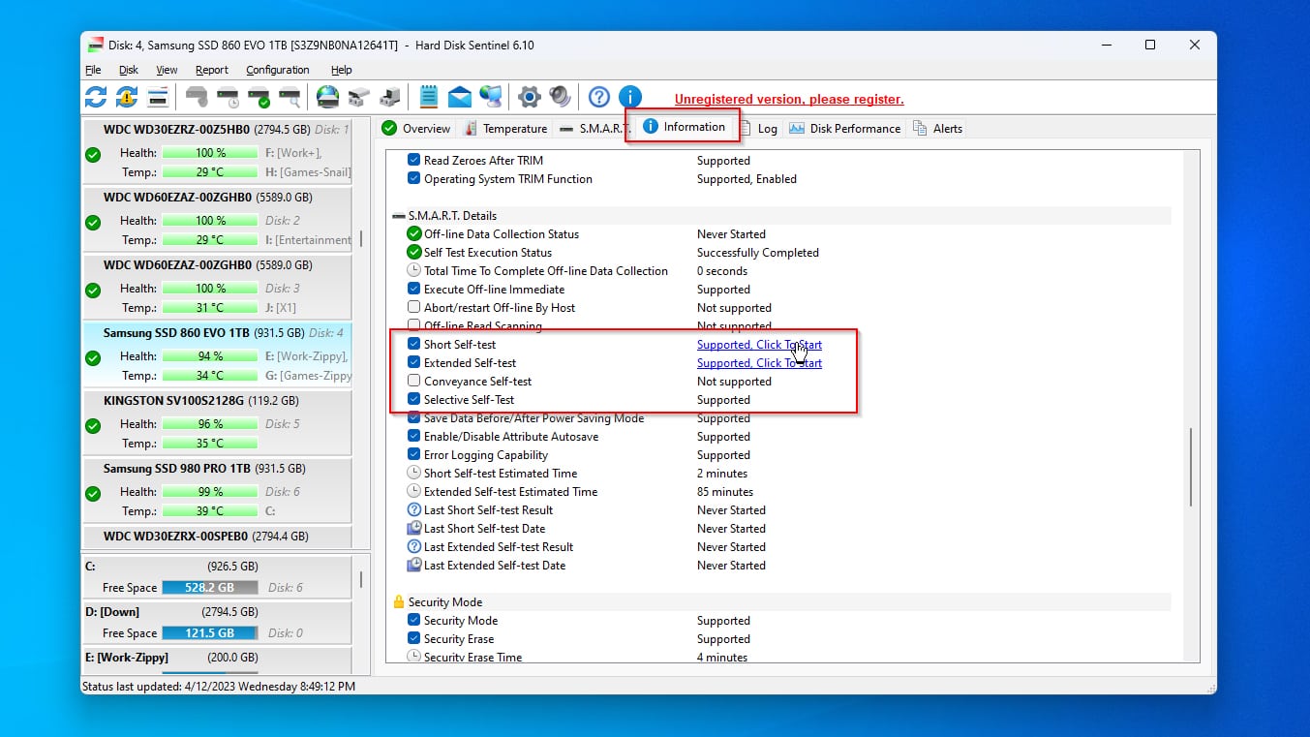This screenshot has height=737, width=1310.
Task: Open the Configuration menu
Action: 277,70
